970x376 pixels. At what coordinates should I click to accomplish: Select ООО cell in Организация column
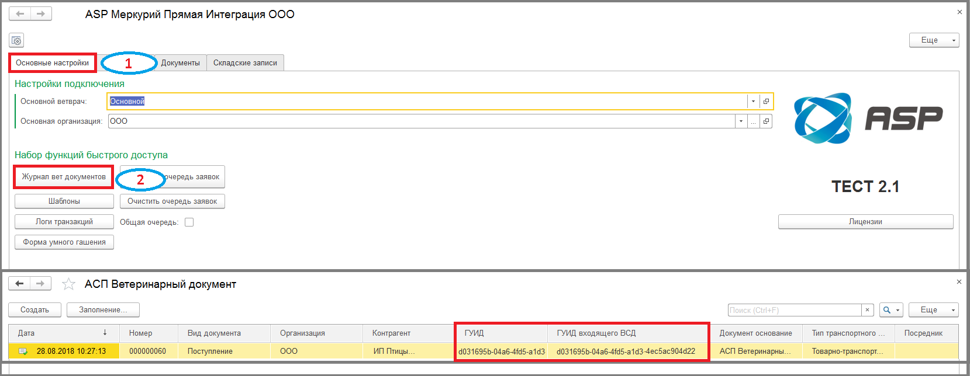[317, 351]
